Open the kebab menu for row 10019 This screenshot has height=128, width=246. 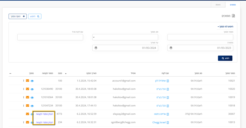point(24,97)
